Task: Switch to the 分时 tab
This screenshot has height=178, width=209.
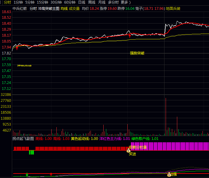Action: click(7, 2)
